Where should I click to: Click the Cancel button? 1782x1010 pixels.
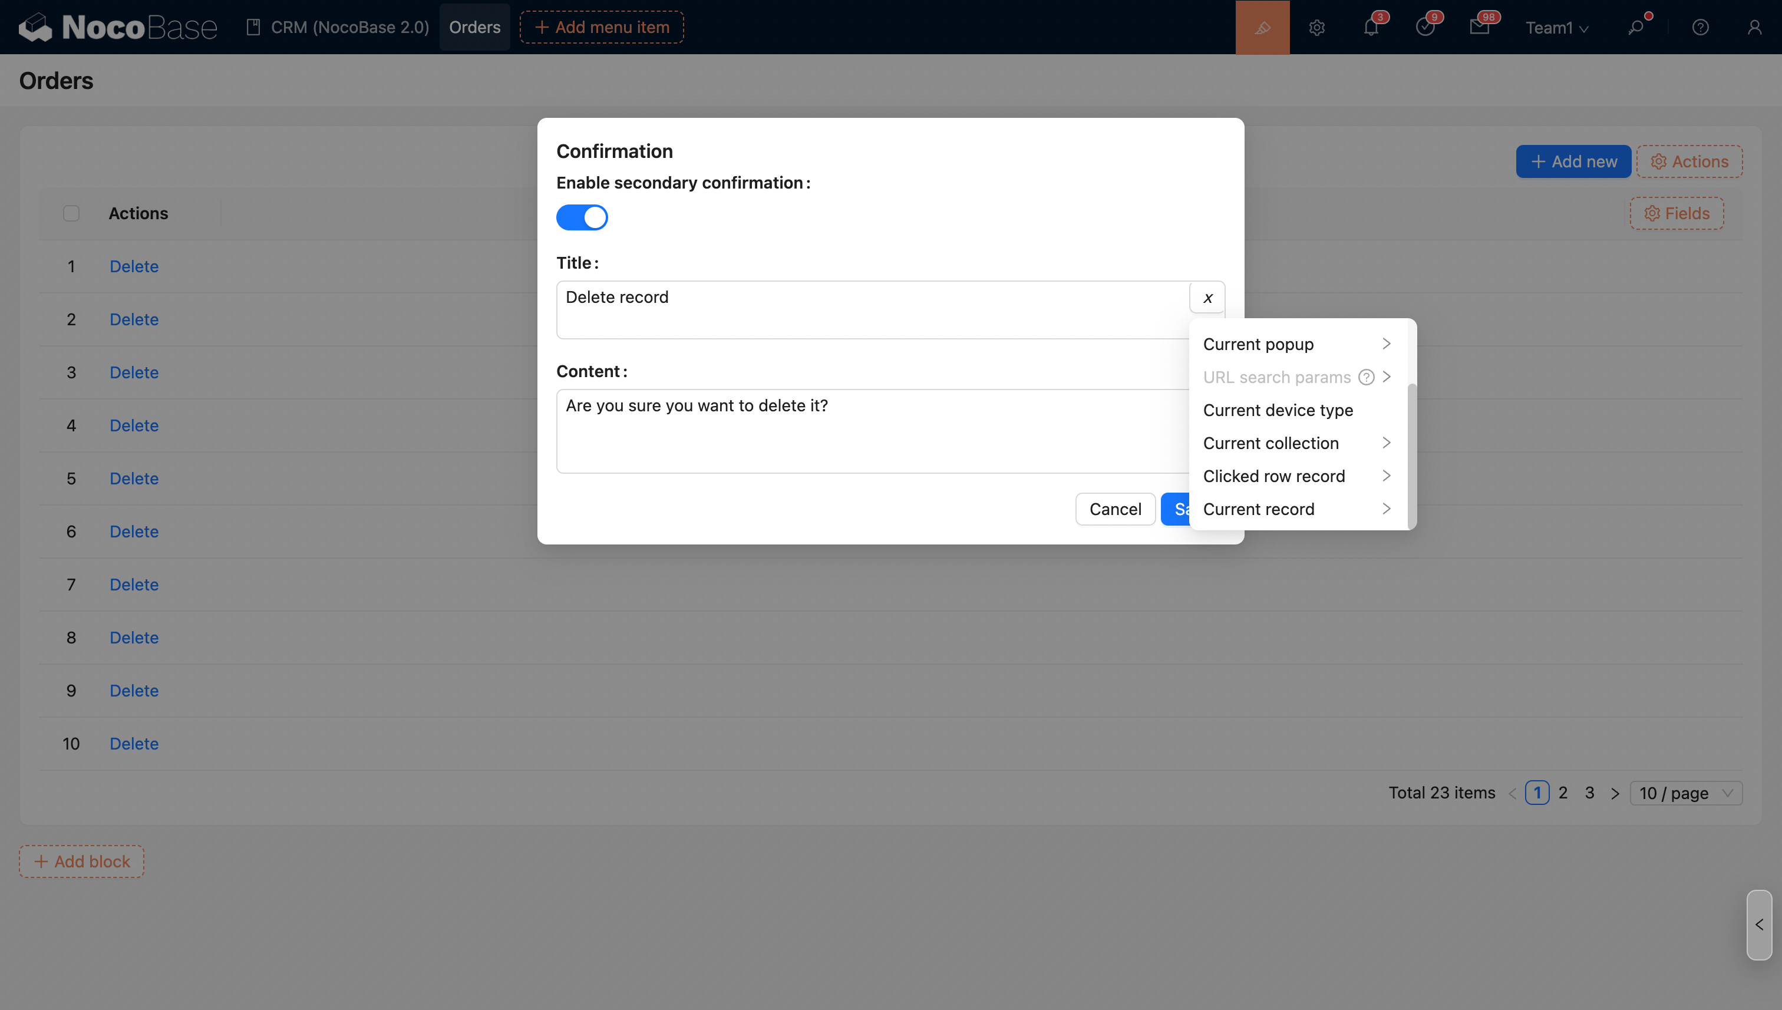pos(1115,509)
